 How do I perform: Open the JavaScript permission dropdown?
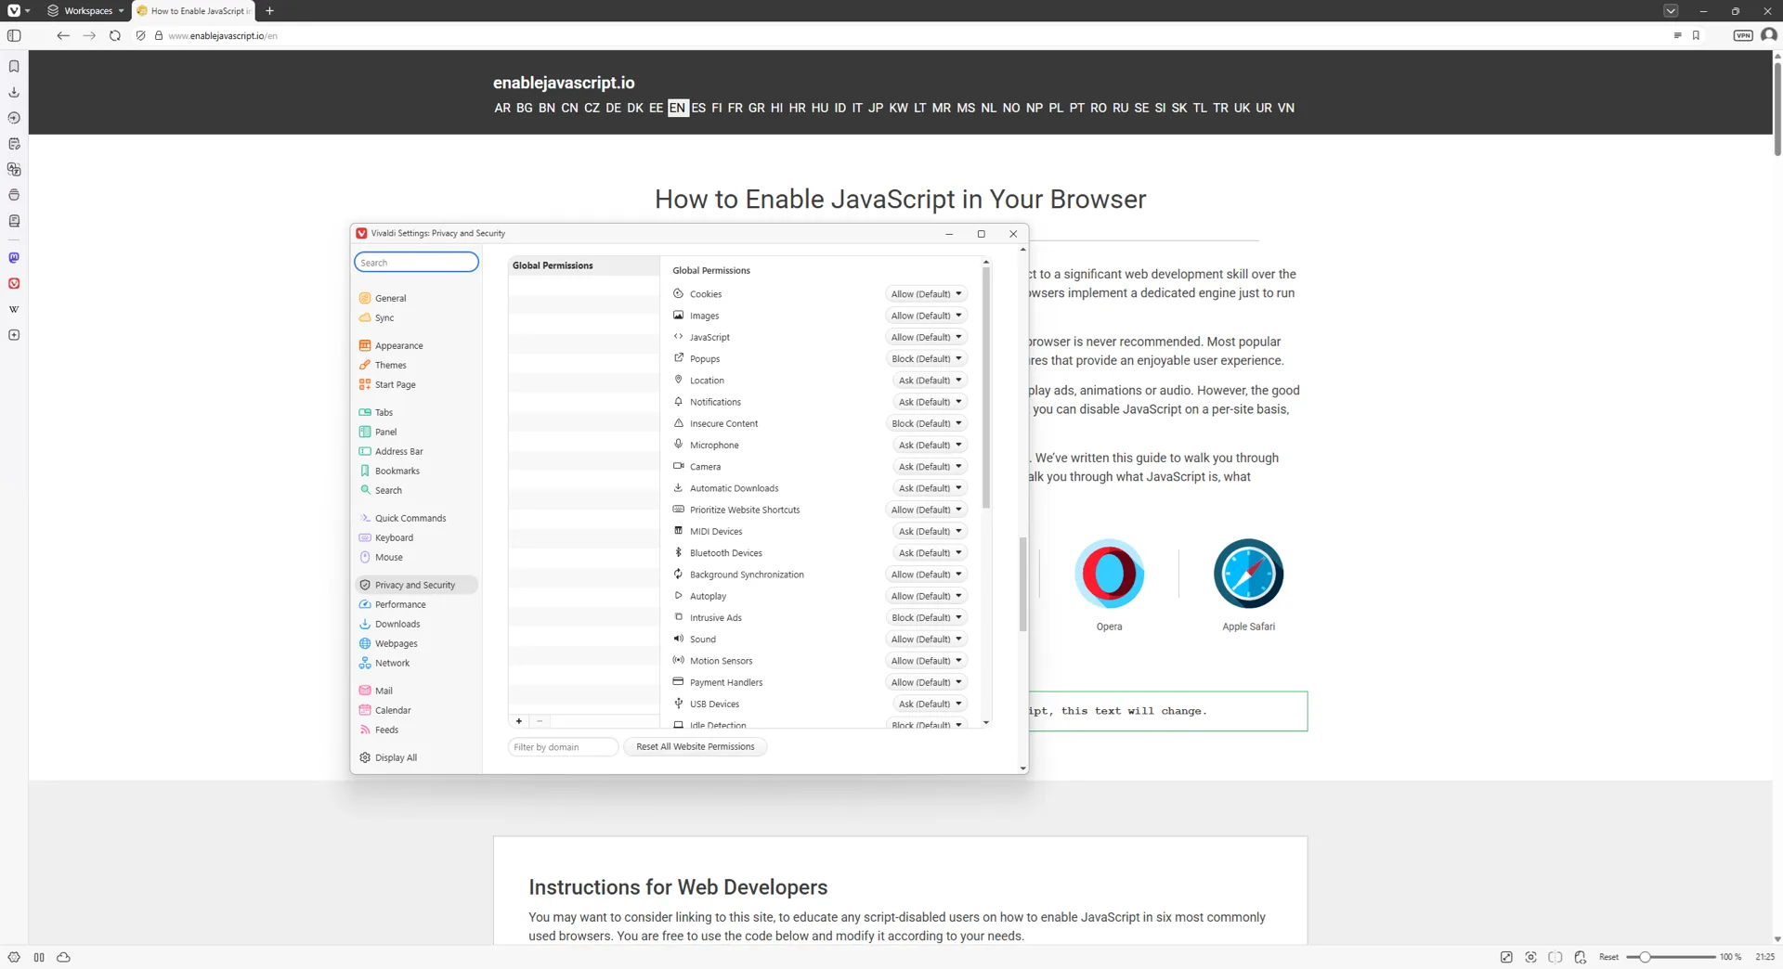pyautogui.click(x=926, y=337)
